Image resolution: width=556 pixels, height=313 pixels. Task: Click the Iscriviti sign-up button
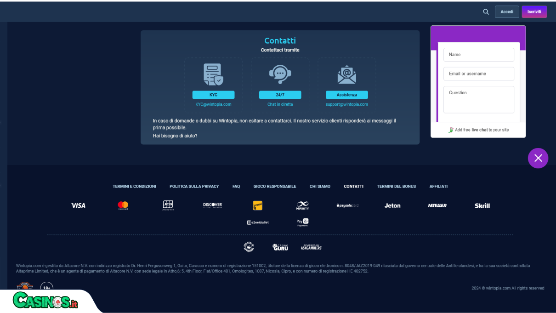(x=534, y=12)
